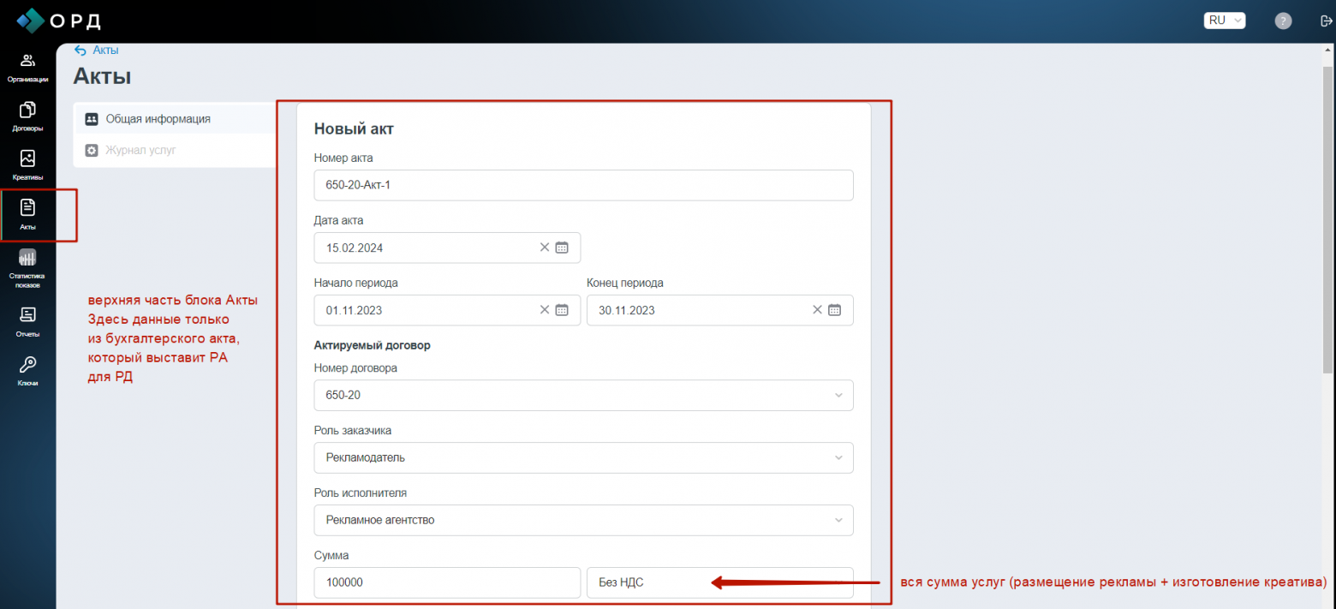Open the Без НДС VAT selector
The width and height of the screenshot is (1336, 609).
(720, 582)
